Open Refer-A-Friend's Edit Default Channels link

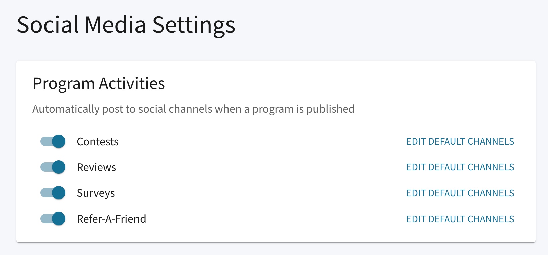(x=460, y=219)
